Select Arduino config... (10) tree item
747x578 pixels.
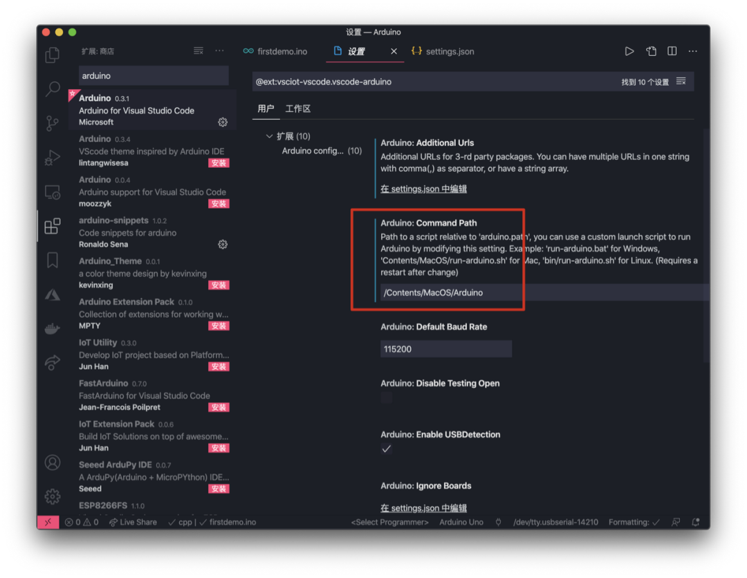(322, 151)
